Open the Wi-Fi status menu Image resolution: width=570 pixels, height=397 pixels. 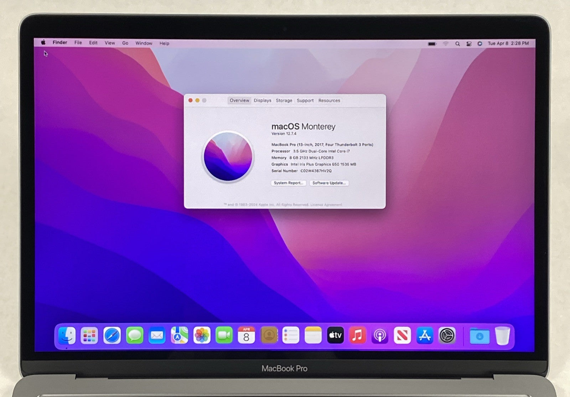click(446, 44)
